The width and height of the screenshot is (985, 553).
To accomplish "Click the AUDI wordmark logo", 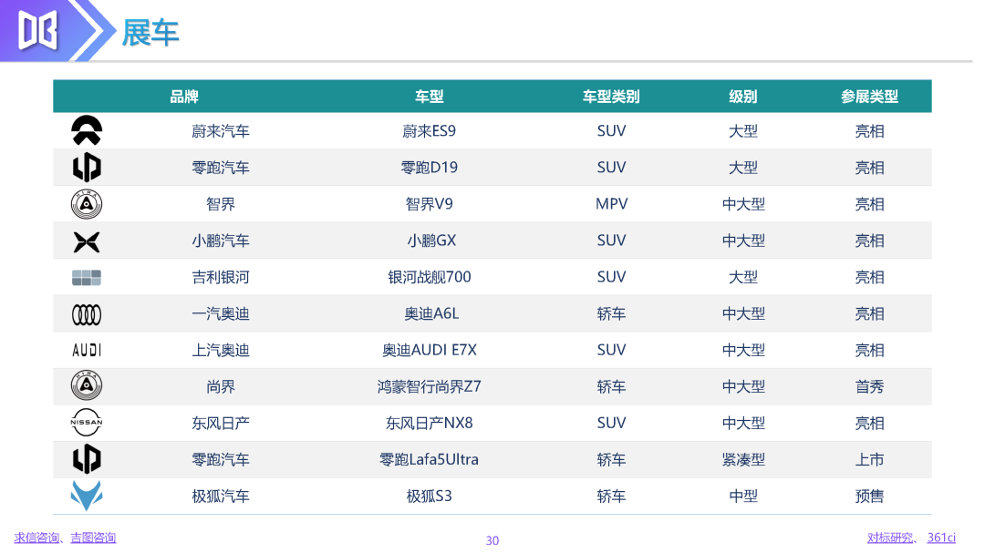I will pos(87,350).
